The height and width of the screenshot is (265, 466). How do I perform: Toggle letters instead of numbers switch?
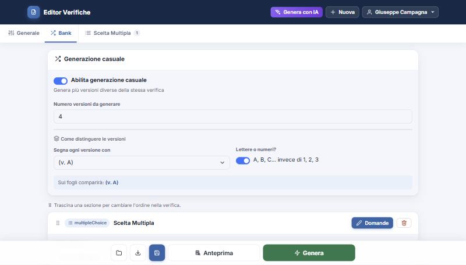tap(243, 160)
